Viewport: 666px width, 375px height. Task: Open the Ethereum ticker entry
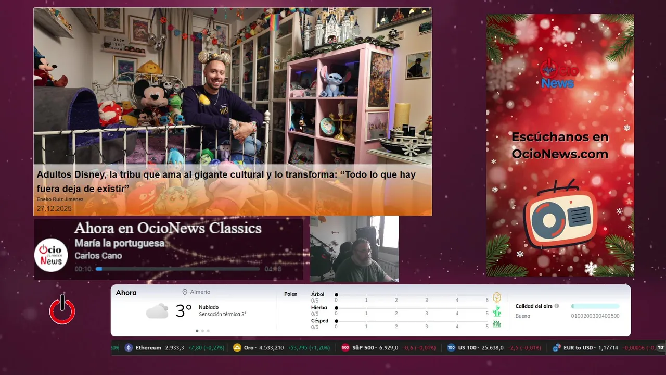click(x=174, y=348)
